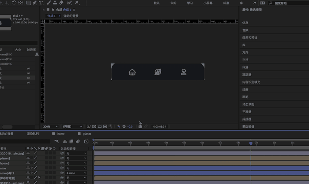
Task: Toggle effects fx switch on 弹动的背景 layer
Action: tap(39, 178)
